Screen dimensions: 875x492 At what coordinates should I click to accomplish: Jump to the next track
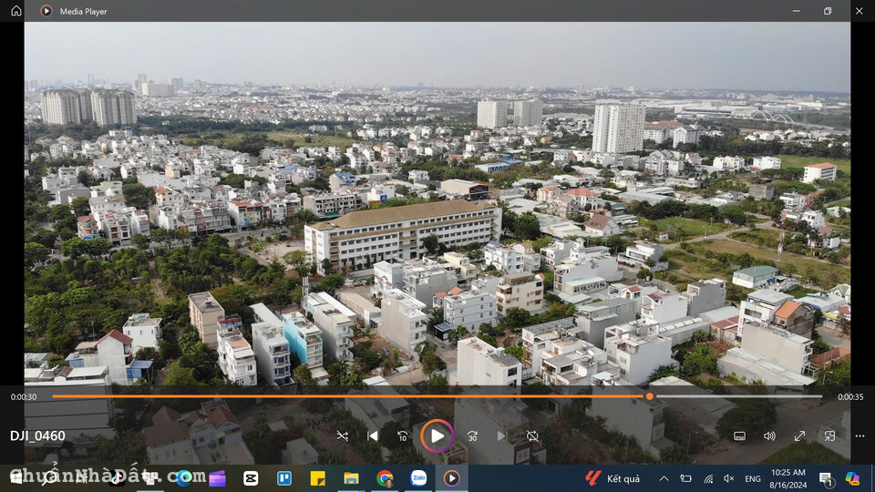tap(501, 436)
